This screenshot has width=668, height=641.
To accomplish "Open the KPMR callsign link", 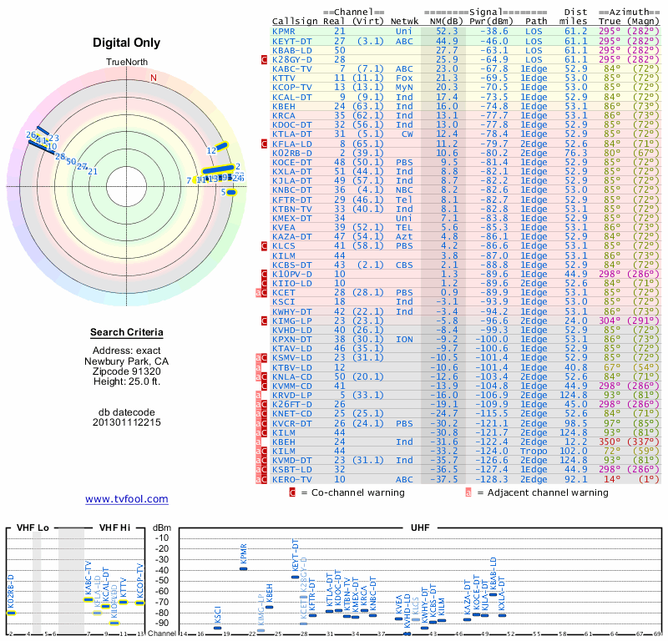I will [284, 31].
